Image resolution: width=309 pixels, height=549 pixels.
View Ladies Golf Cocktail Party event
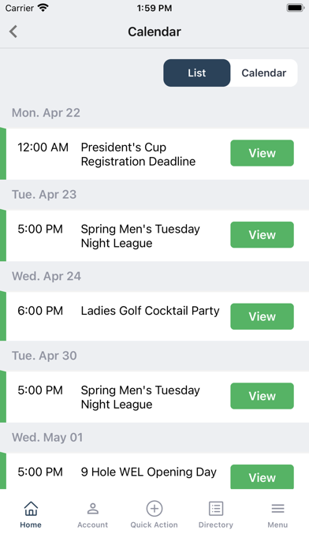[262, 316]
